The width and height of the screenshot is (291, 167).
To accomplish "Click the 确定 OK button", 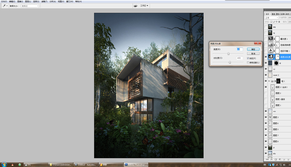I will point(253,49).
